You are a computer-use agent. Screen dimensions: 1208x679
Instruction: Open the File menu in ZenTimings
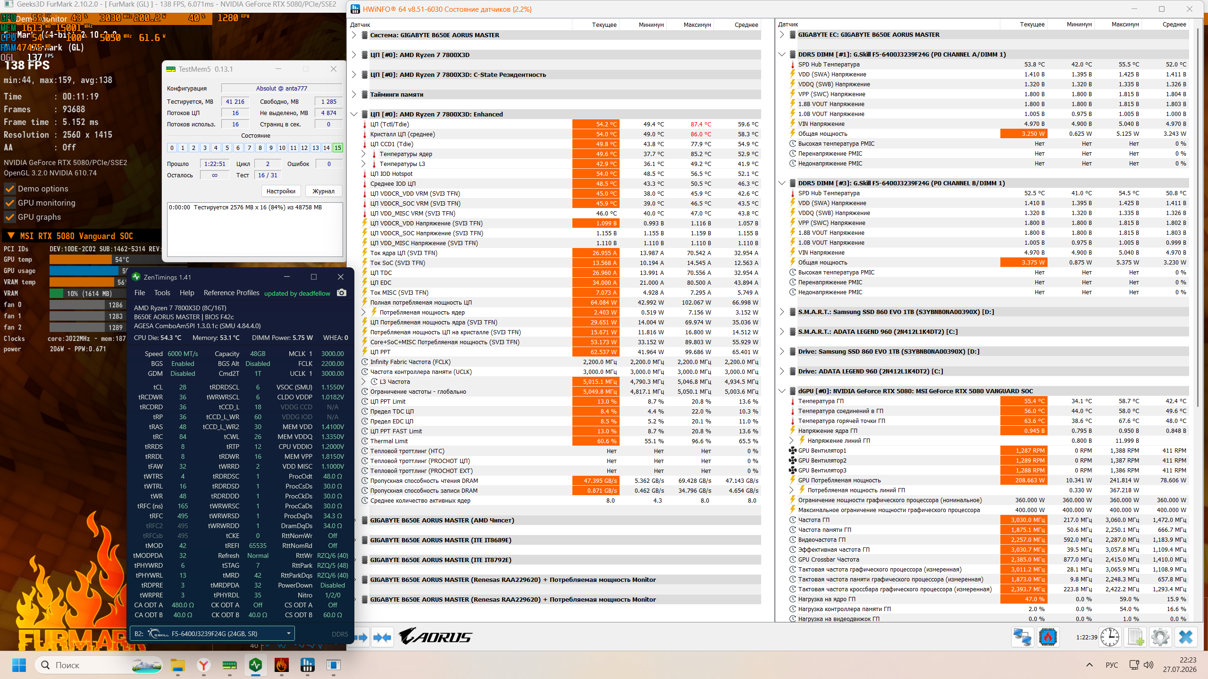coord(140,293)
